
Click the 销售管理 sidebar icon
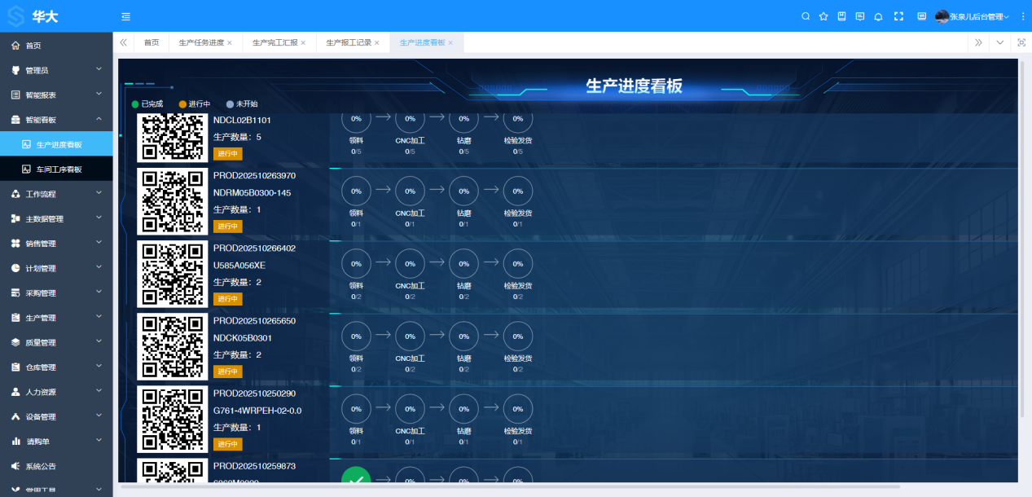click(15, 244)
